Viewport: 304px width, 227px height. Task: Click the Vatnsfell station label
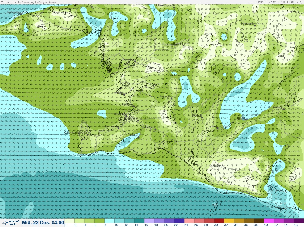click(278, 107)
